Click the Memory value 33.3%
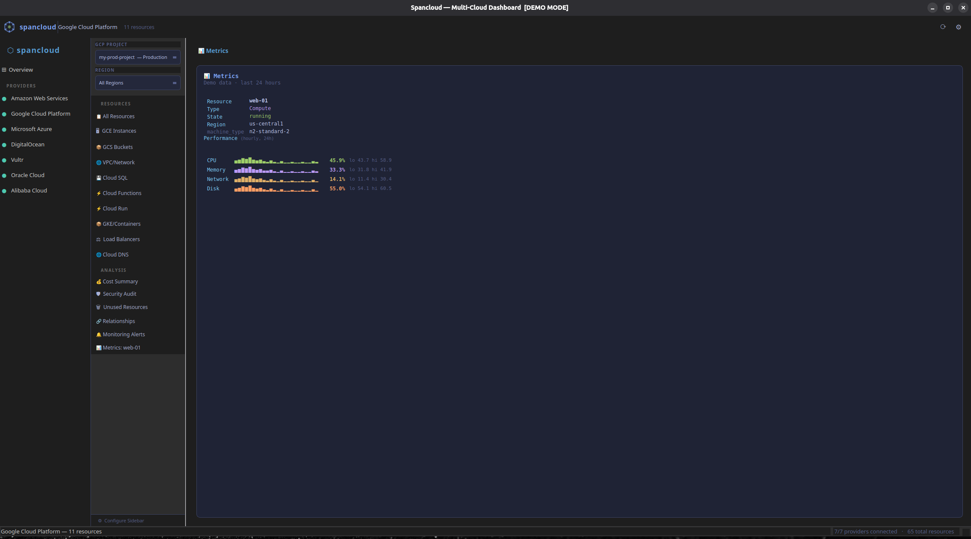This screenshot has width=971, height=539. point(337,170)
